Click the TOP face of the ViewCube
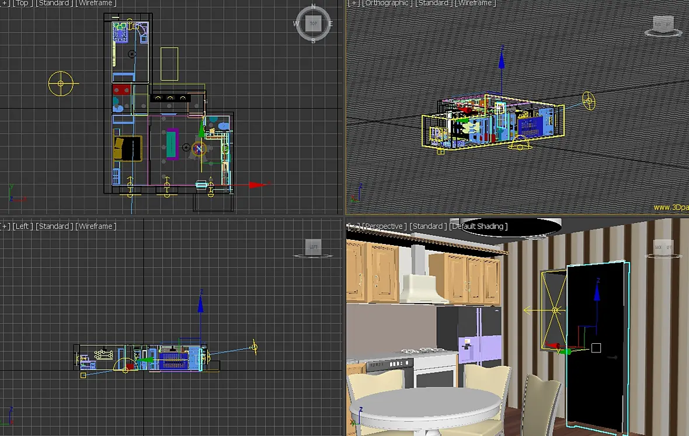Screen dimensions: 689x436 (314, 24)
